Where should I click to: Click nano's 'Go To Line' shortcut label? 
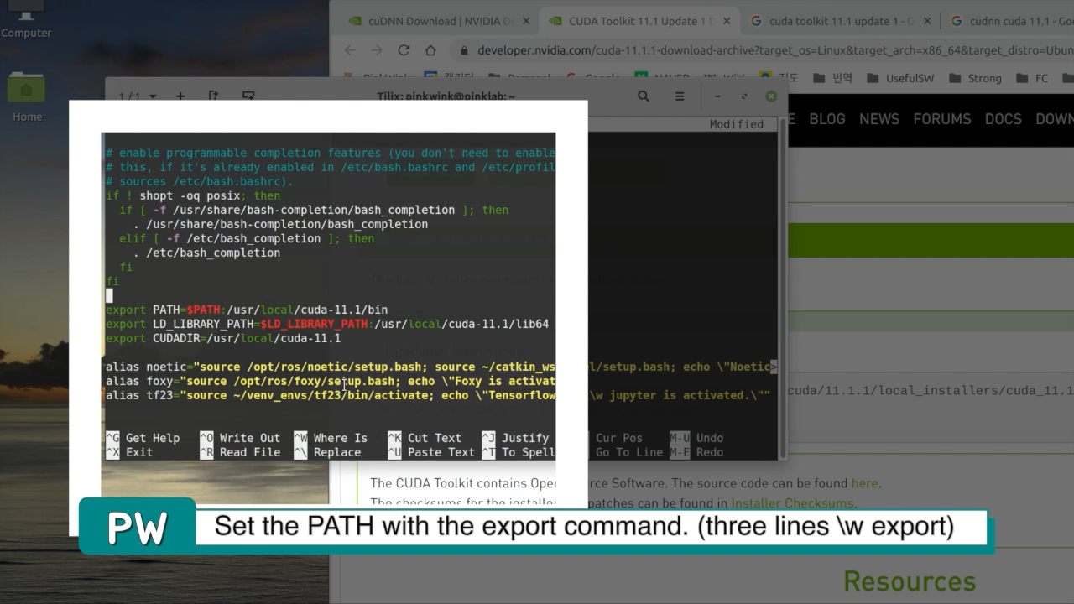(629, 452)
